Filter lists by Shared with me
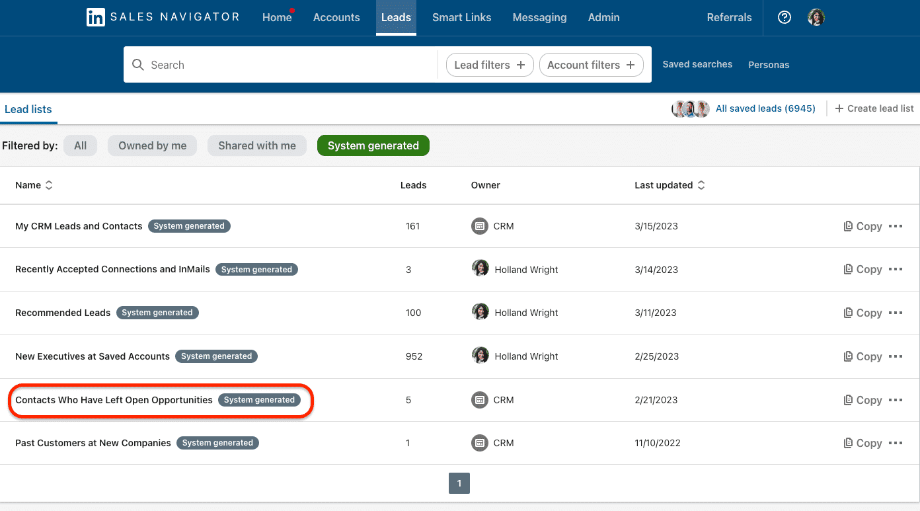 (x=257, y=145)
